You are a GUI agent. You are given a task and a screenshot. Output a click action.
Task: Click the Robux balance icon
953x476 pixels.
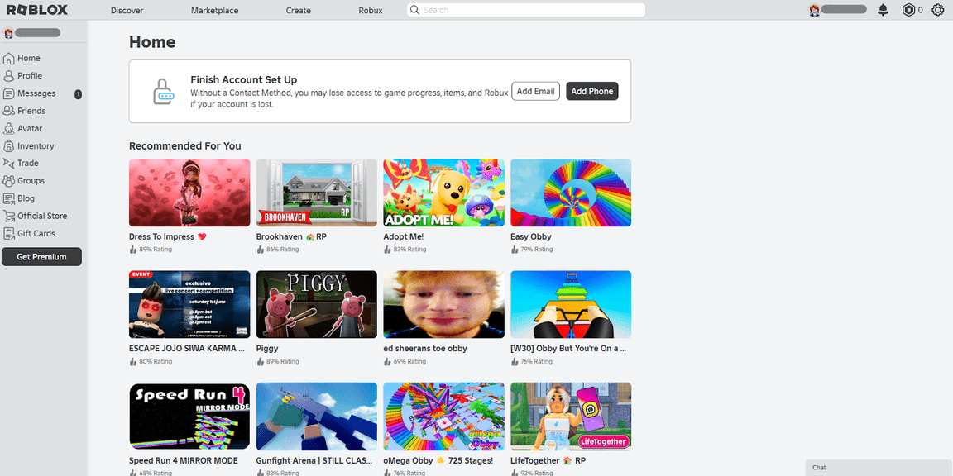click(x=909, y=10)
